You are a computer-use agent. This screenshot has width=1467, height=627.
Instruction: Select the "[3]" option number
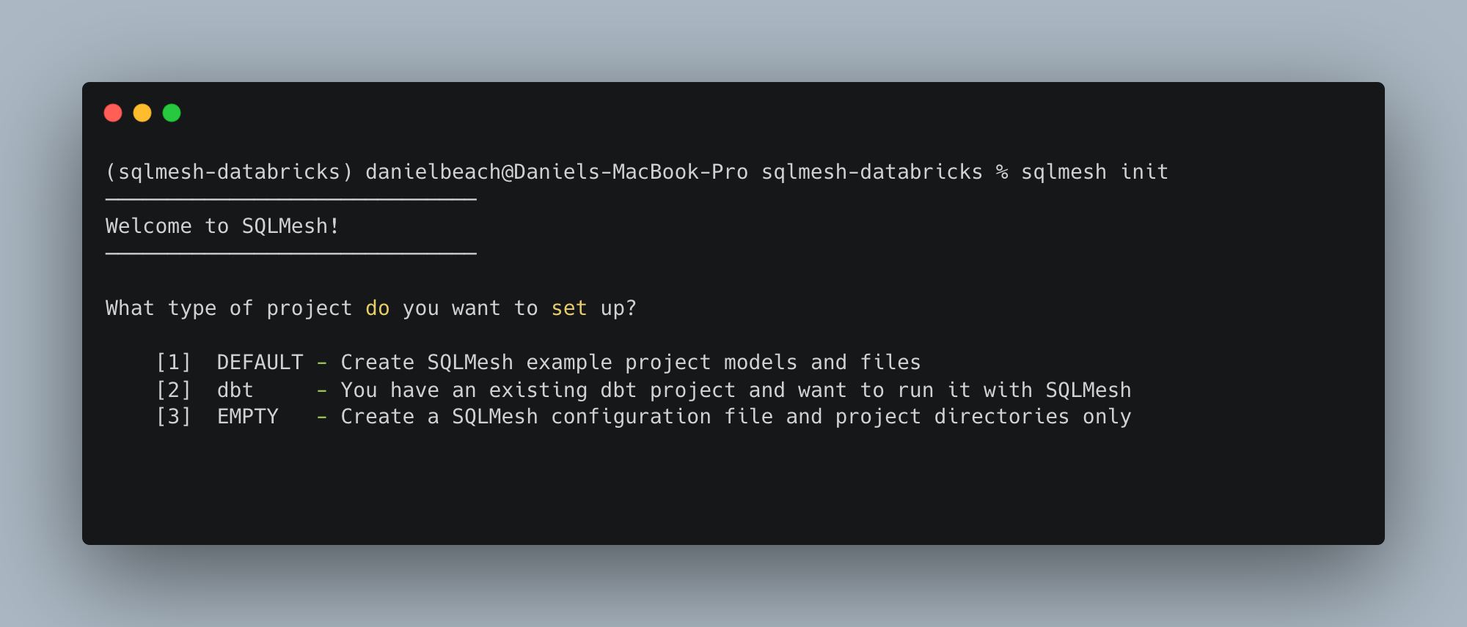coord(173,417)
